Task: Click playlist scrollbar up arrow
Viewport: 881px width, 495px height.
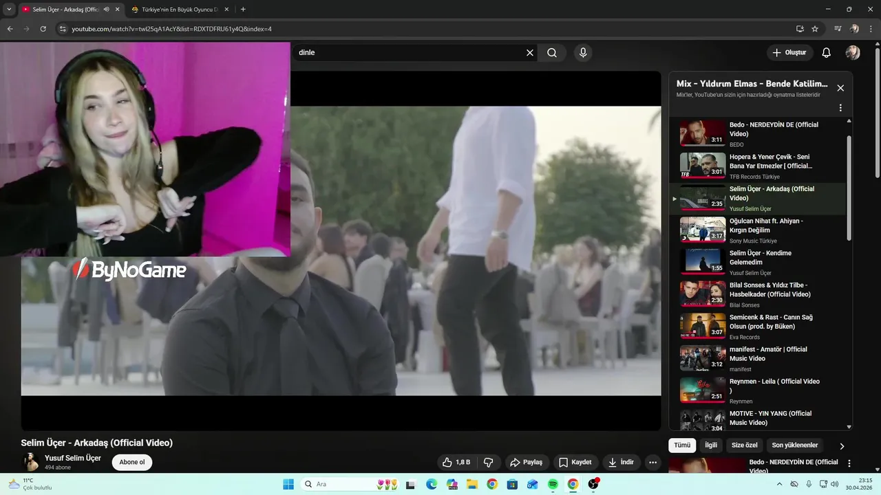Action: 849,121
